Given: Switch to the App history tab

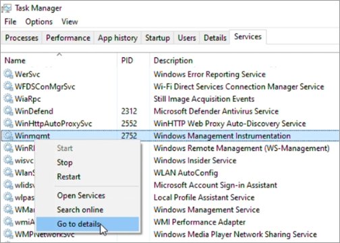Looking at the screenshot, I should coord(117,38).
